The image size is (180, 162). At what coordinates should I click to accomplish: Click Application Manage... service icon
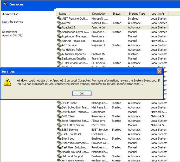tap(59, 36)
